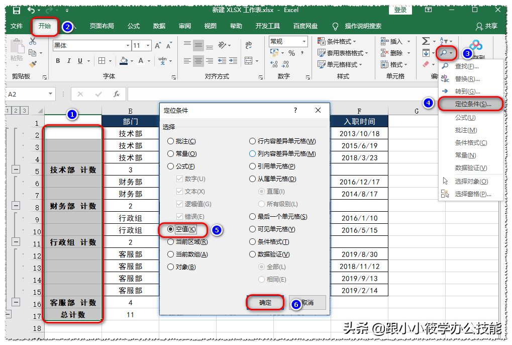Toggle Bold formatting
Screen dimensions: 512x345
(58, 61)
